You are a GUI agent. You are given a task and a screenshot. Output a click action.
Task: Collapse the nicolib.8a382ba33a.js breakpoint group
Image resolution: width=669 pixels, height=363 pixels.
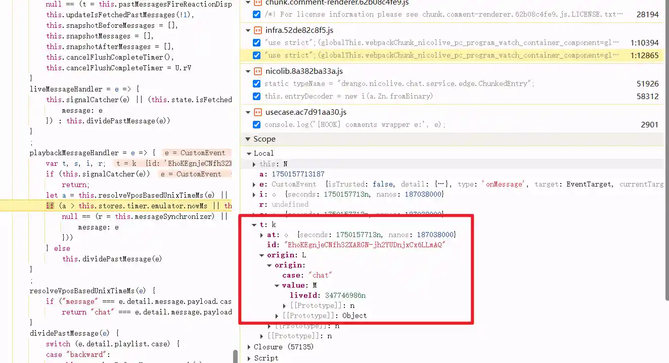248,71
